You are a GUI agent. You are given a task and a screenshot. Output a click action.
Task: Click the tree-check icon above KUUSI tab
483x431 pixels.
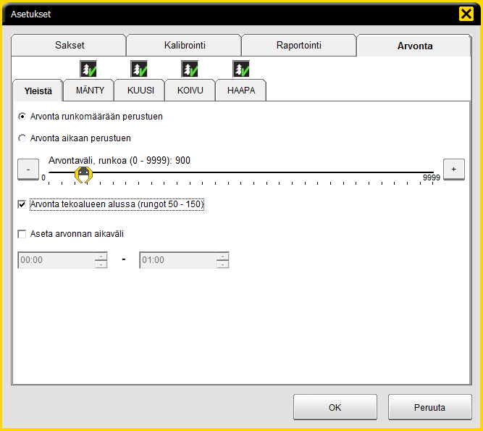click(139, 69)
